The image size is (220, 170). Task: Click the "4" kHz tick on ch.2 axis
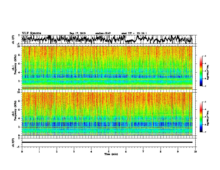point(19,118)
